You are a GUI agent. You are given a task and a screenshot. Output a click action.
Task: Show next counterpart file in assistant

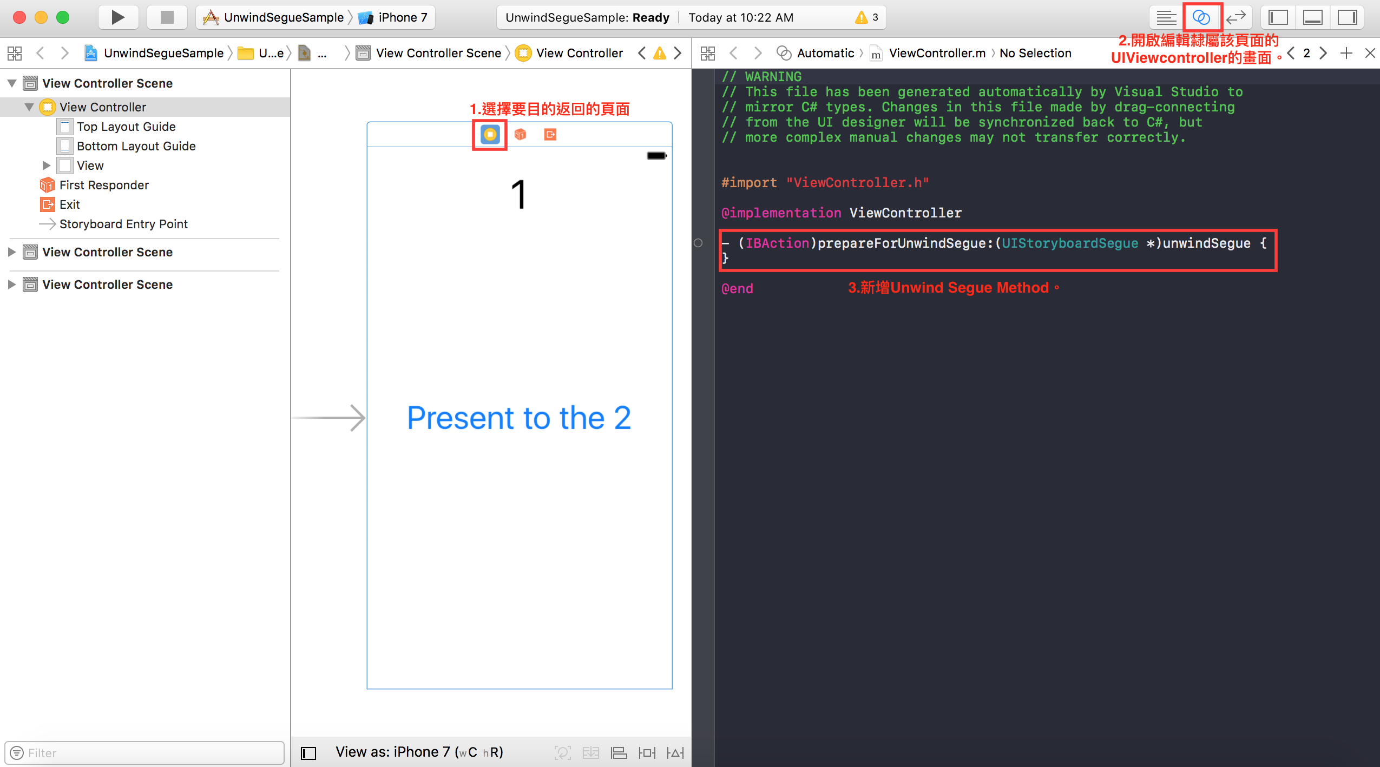point(1323,53)
